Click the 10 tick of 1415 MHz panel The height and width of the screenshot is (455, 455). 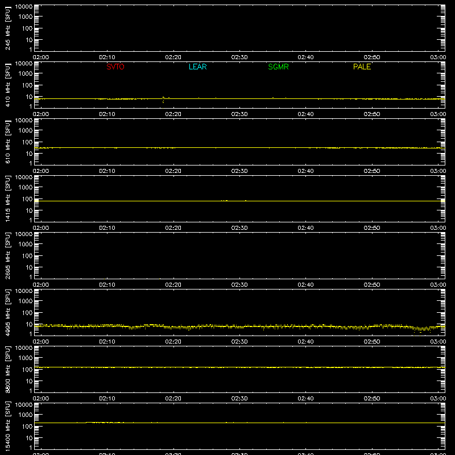[x=29, y=210]
